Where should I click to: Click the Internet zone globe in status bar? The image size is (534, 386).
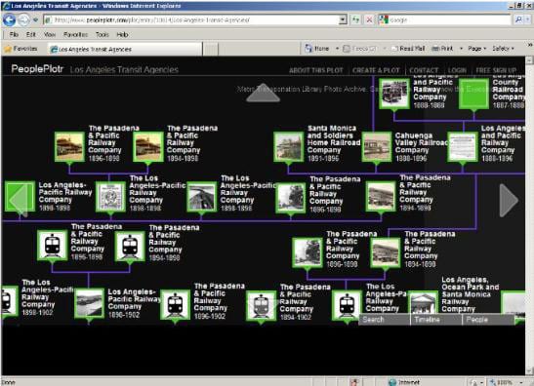coord(392,382)
